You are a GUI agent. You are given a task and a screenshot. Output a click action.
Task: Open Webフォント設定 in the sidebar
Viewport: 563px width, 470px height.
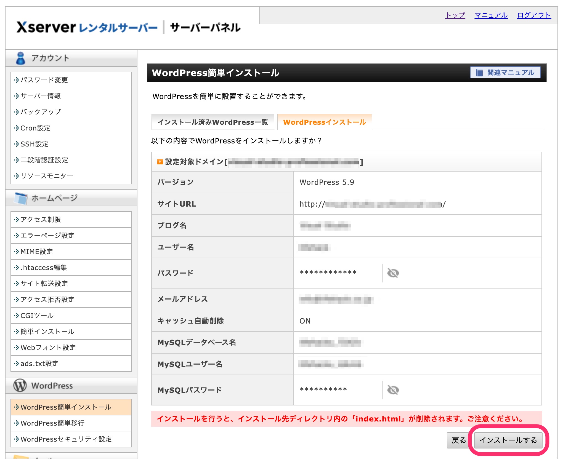coord(71,348)
